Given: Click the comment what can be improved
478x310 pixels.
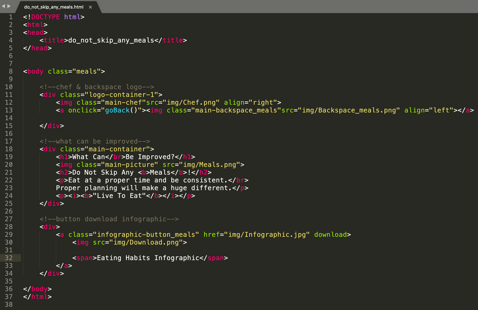Looking at the screenshot, I should click(95, 142).
